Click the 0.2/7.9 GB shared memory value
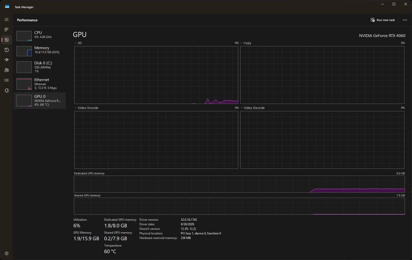Screen dimensions: 412x260 point(115,239)
